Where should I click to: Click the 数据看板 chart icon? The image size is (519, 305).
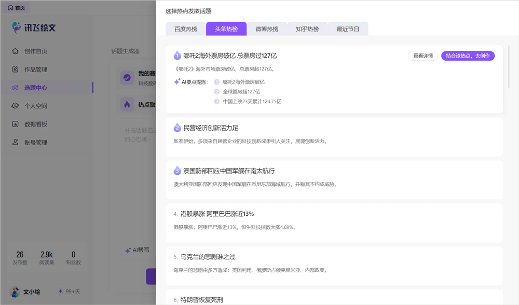click(16, 124)
